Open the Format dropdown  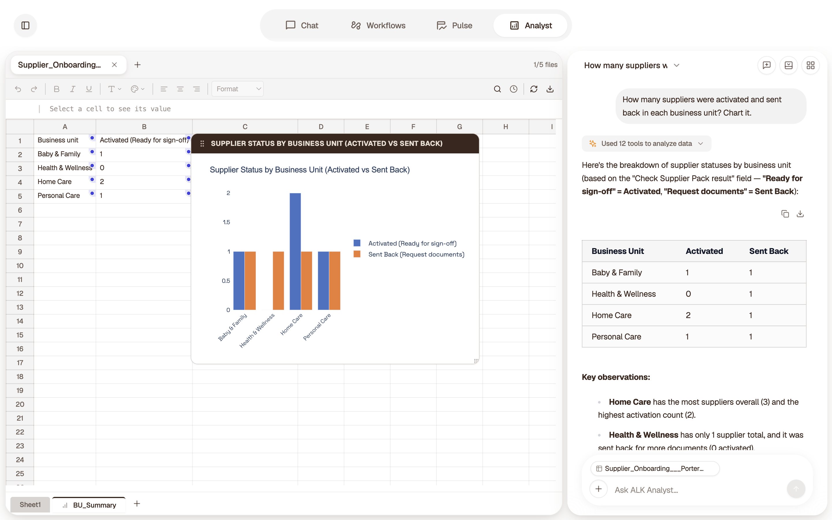[237, 89]
